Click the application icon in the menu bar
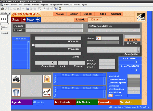The height and width of the screenshot is (111, 153). [x=1, y=5]
